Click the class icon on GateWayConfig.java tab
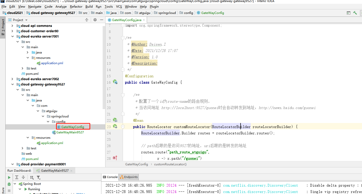 click(x=110, y=20)
